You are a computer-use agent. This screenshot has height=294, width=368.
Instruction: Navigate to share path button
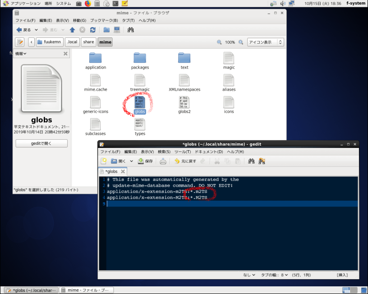click(88, 42)
